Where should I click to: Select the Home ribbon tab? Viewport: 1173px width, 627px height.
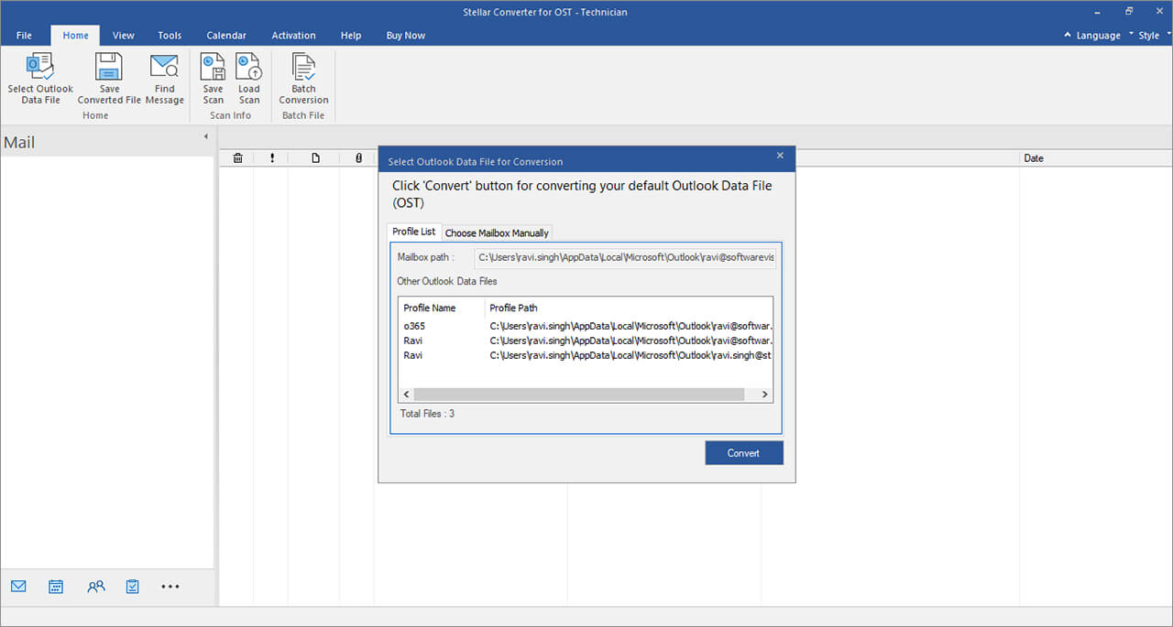click(x=75, y=36)
